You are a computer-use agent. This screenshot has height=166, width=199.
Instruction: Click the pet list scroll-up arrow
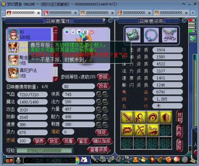pos(55,30)
